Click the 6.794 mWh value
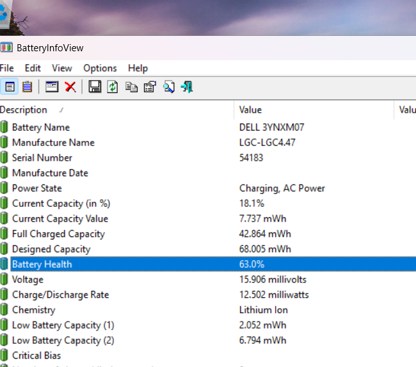This screenshot has height=367, width=416. coord(262,341)
